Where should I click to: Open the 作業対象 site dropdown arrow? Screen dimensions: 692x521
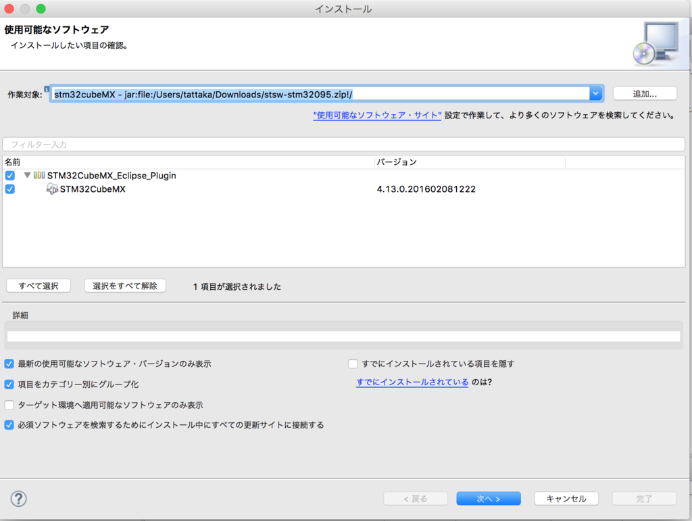pyautogui.click(x=596, y=93)
